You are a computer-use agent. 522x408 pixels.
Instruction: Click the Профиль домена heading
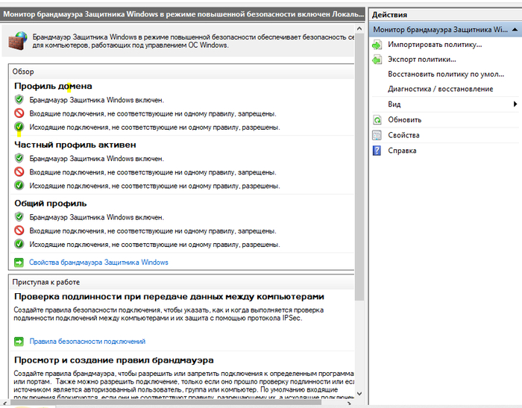(53, 87)
